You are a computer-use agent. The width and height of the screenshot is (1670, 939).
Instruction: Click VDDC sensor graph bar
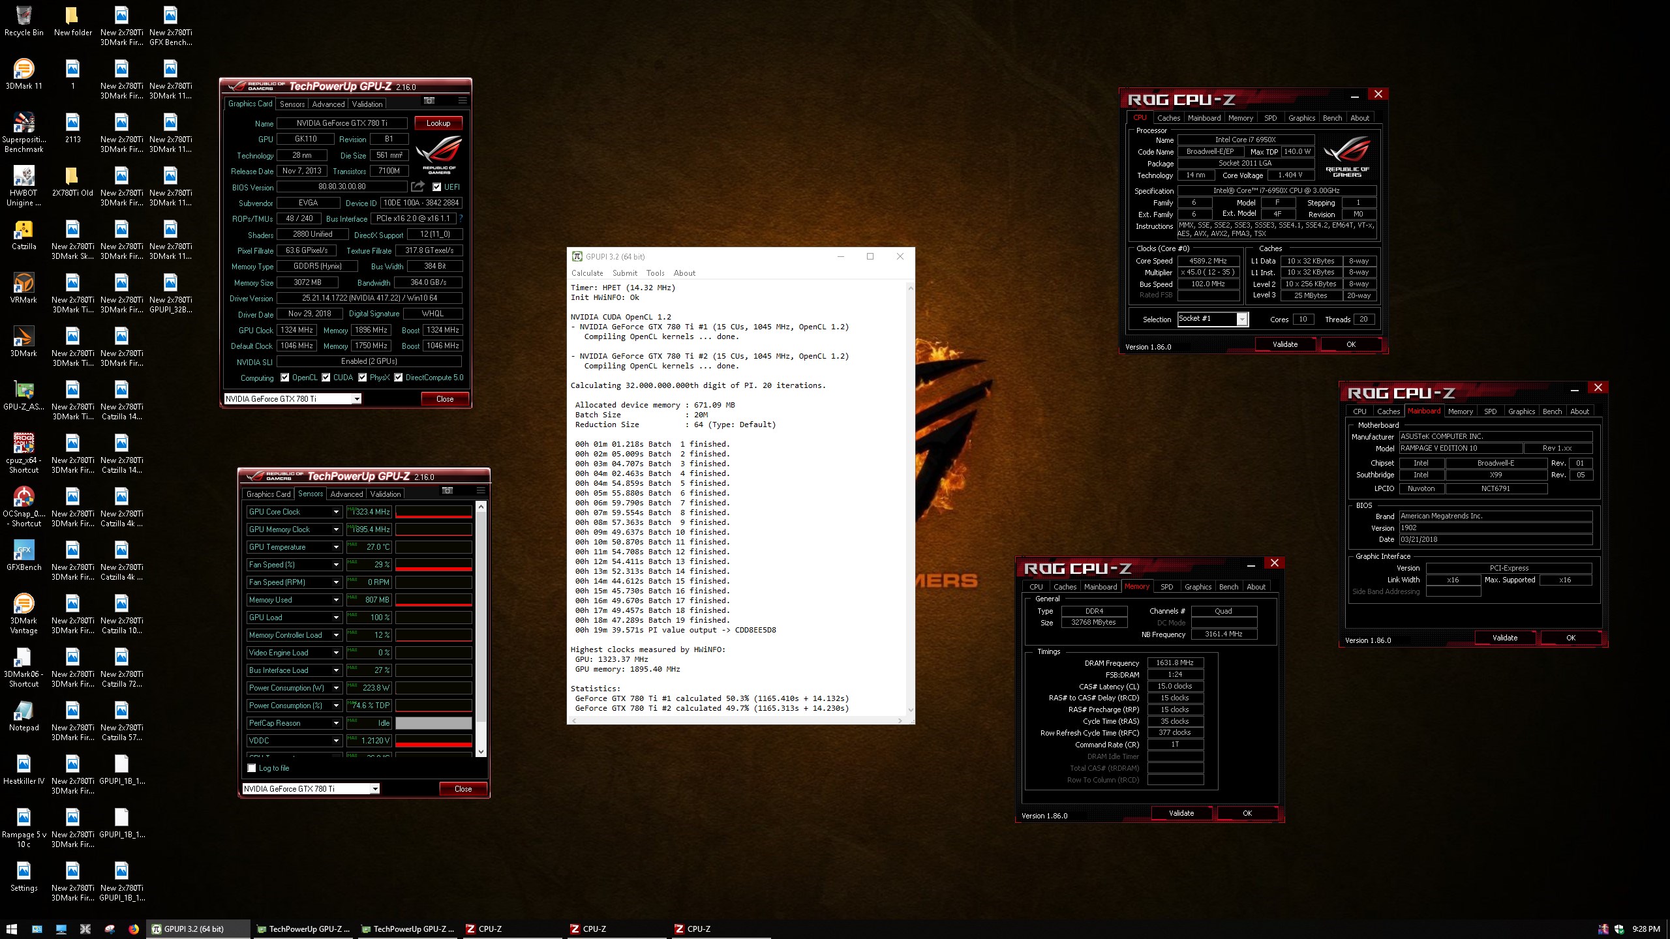click(x=434, y=741)
